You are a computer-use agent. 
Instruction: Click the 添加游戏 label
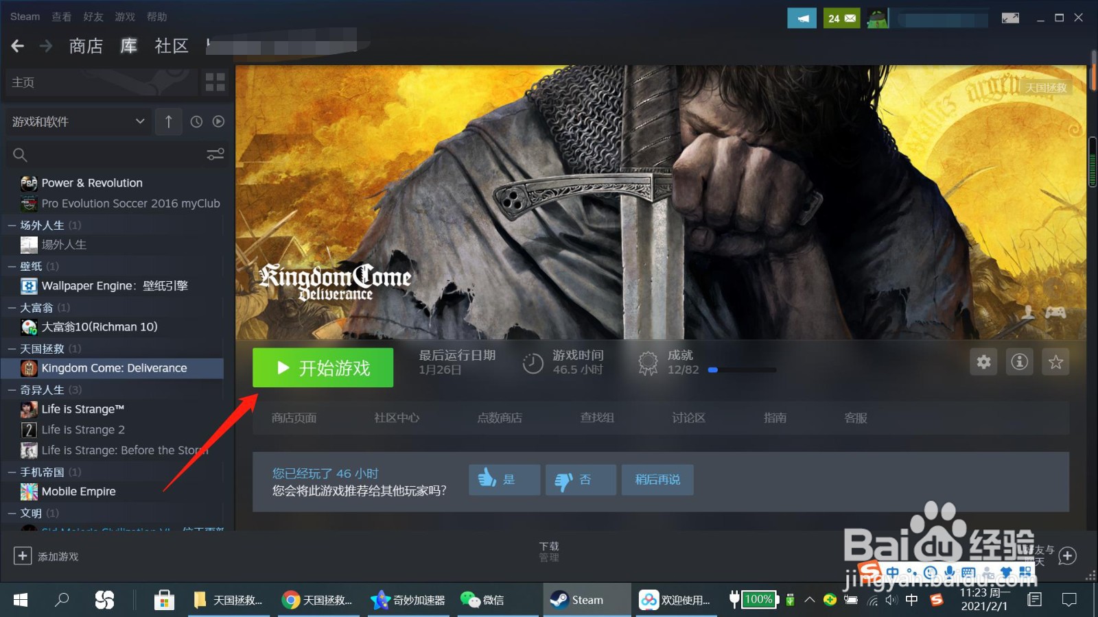point(58,557)
